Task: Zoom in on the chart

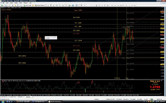Action: [57, 5]
